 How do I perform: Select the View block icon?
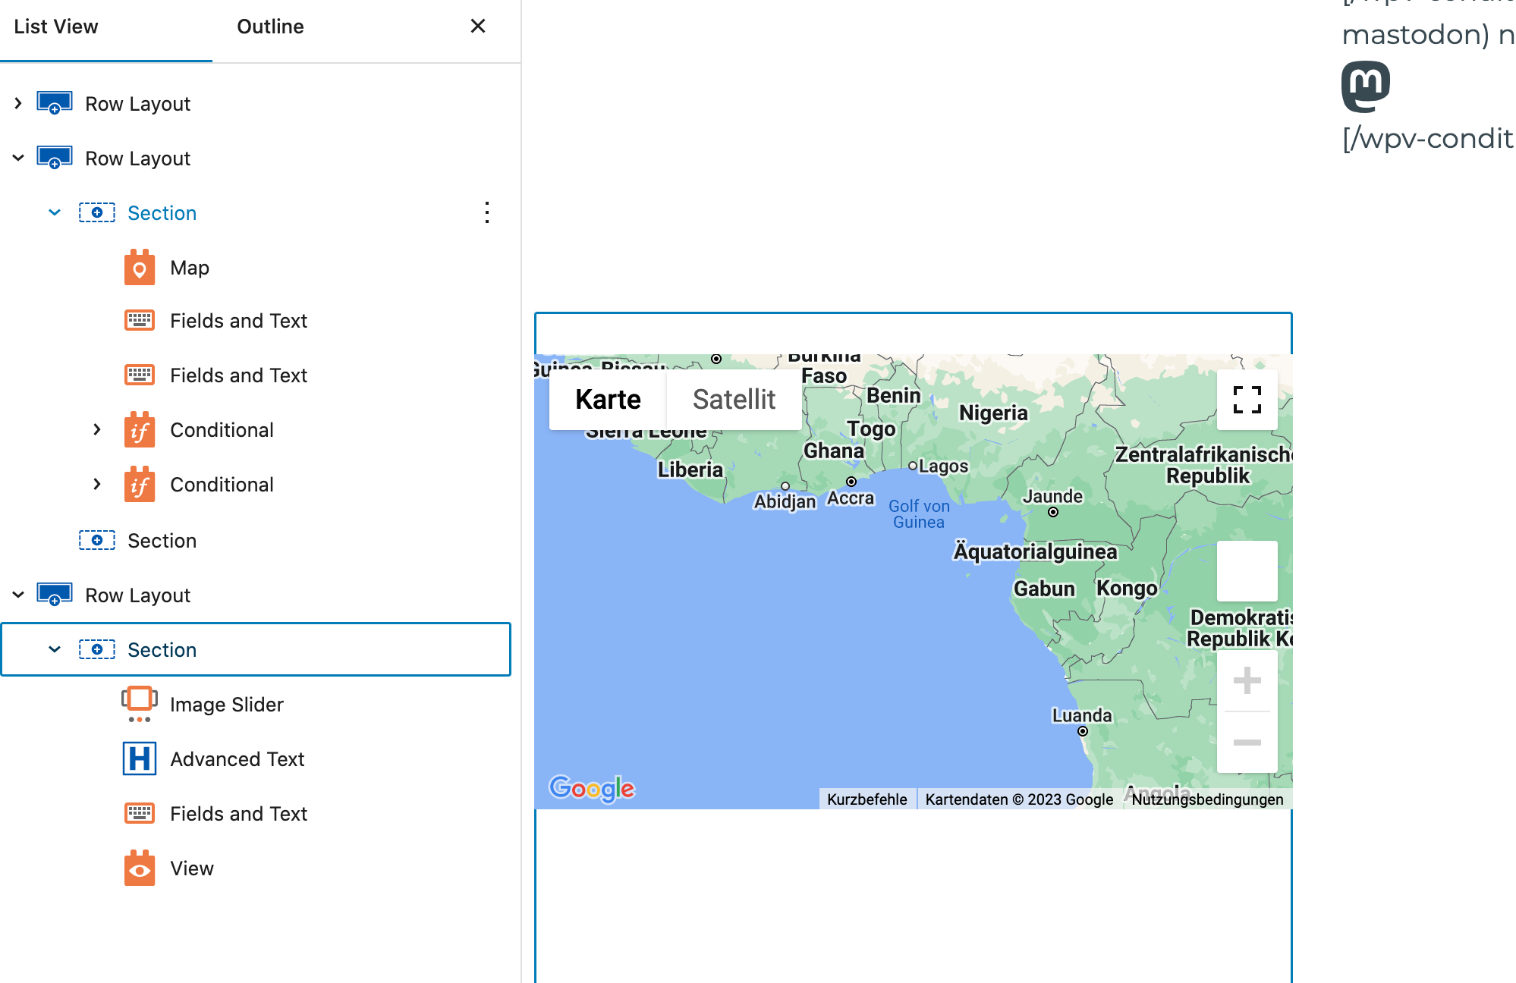[140, 868]
